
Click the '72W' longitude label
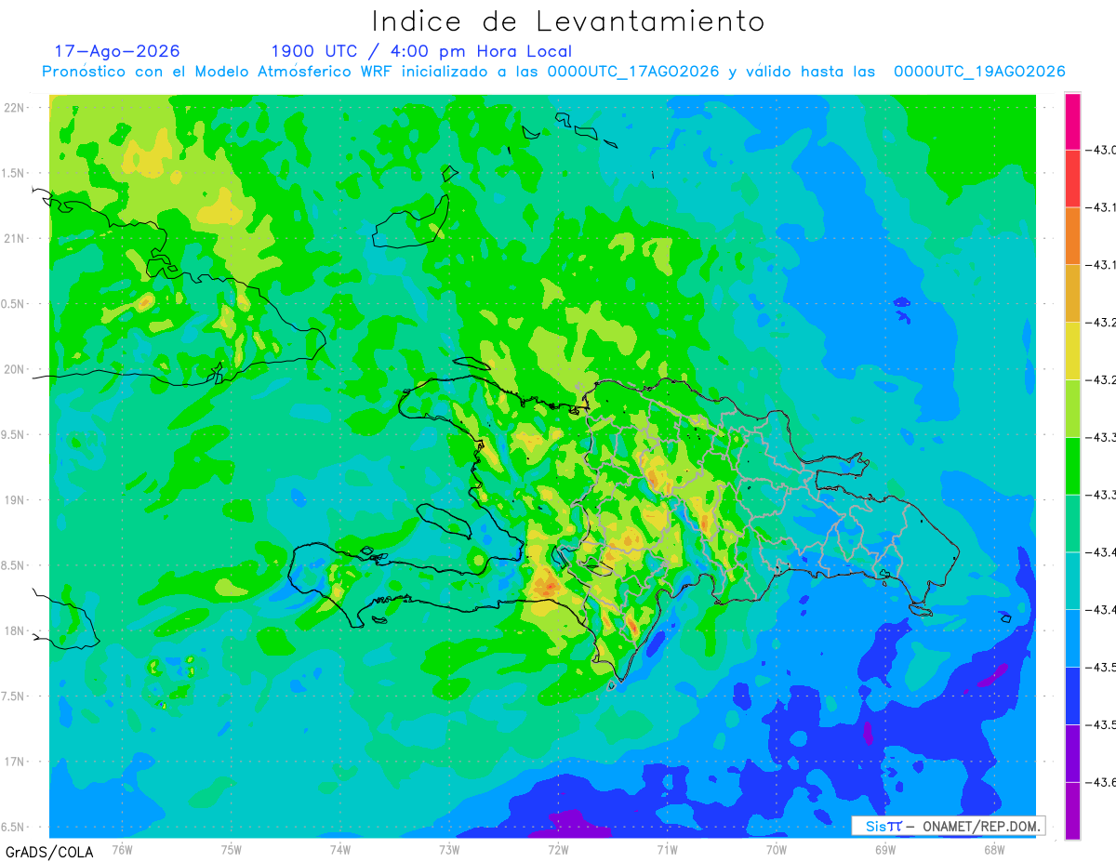pyautogui.click(x=558, y=848)
